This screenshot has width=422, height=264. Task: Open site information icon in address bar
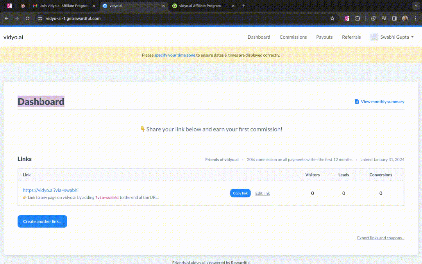pos(40,19)
